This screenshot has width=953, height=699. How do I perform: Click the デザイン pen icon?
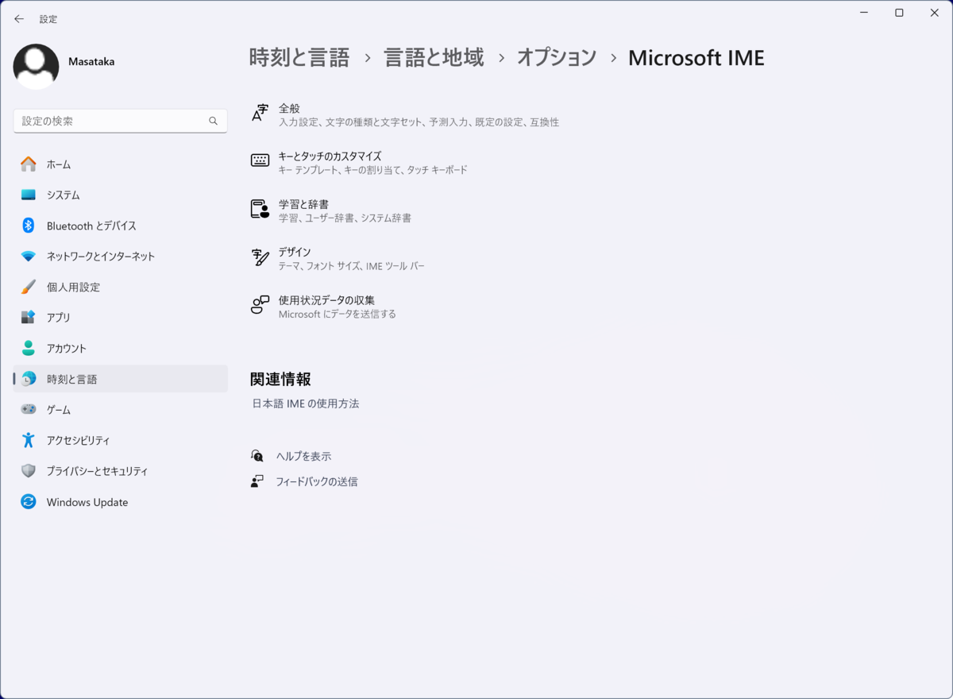pos(260,257)
